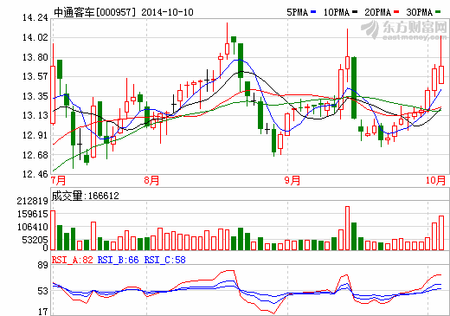Click the 53205 volume axis label
The image size is (450, 316).
[x=35, y=240]
